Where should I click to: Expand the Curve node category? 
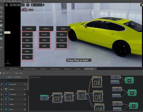2,99
